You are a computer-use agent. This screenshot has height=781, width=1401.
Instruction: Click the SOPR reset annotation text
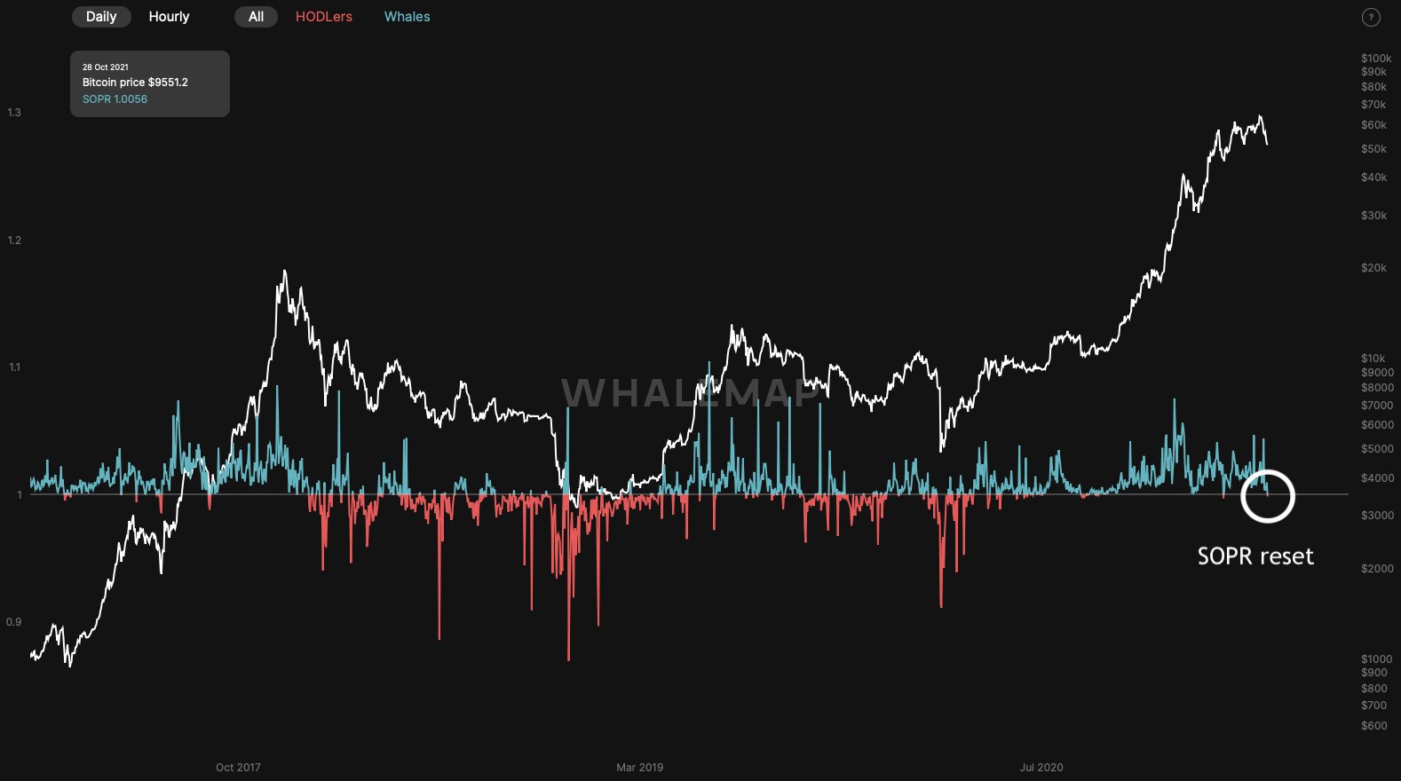pyautogui.click(x=1255, y=556)
